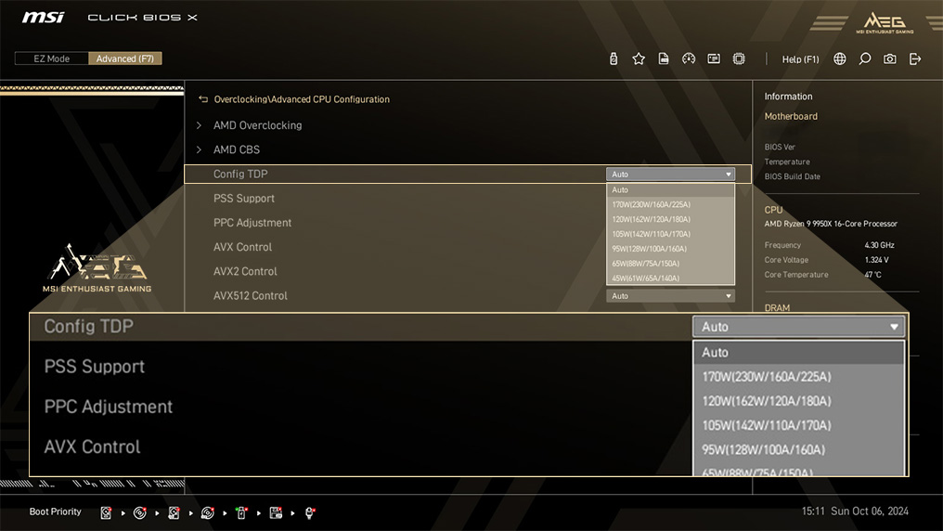This screenshot has width=943, height=531.
Task: Click the BIOS Ver label
Action: click(780, 147)
